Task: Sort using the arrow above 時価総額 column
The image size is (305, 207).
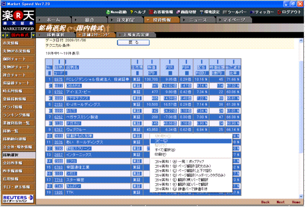Action: (x=218, y=62)
